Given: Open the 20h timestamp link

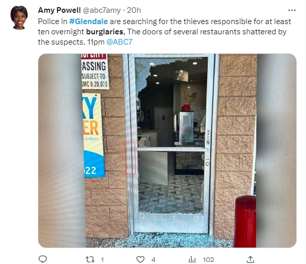Looking at the screenshot, I should click(134, 10).
